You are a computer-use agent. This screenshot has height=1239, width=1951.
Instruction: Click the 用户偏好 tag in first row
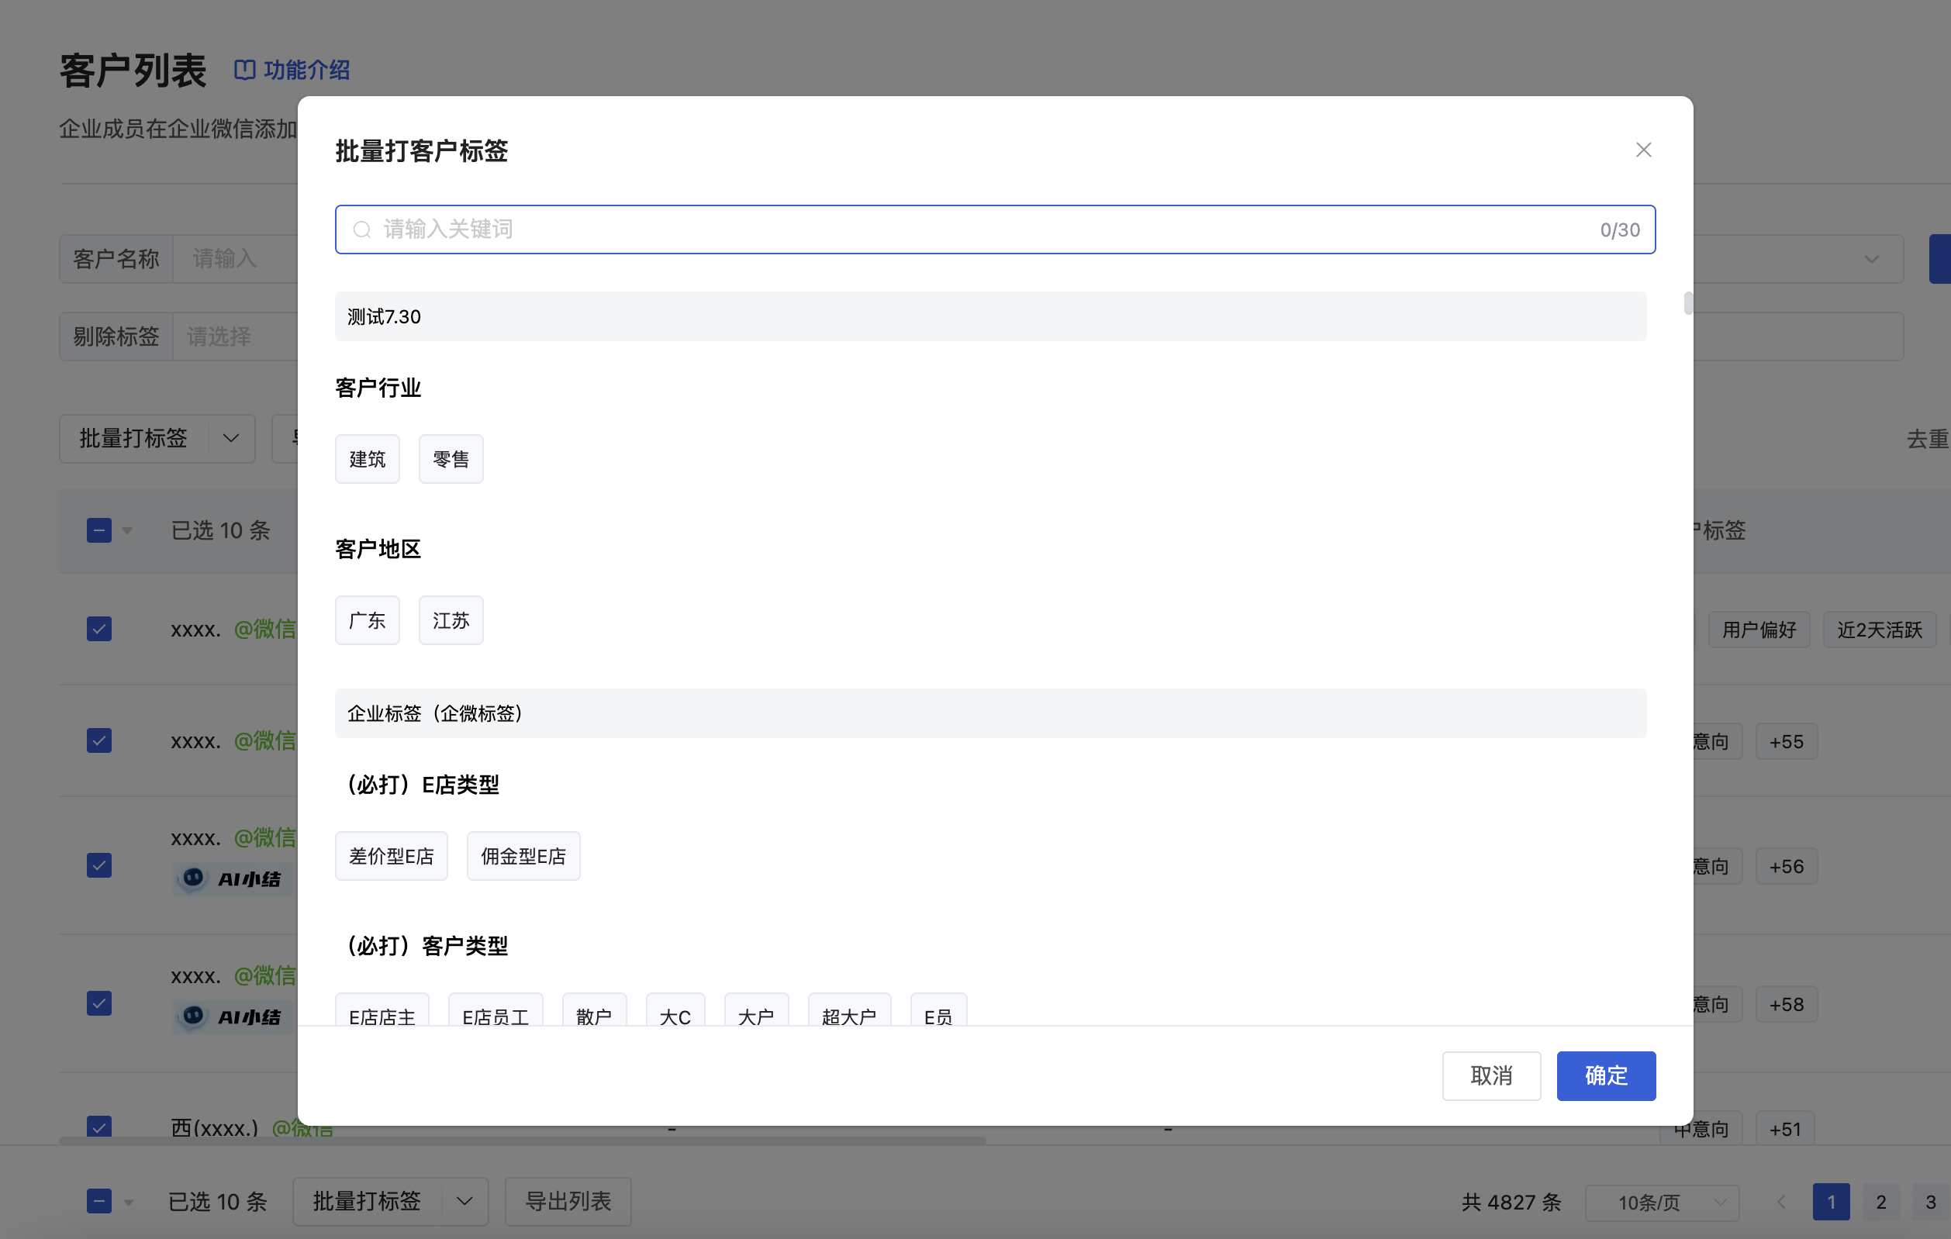(x=1759, y=629)
